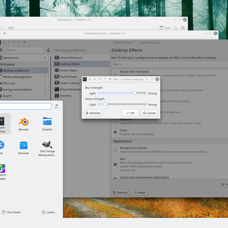The width and height of the screenshot is (228, 228).
Task: Click the launcher configure sliders icon
Action: coord(56,107)
